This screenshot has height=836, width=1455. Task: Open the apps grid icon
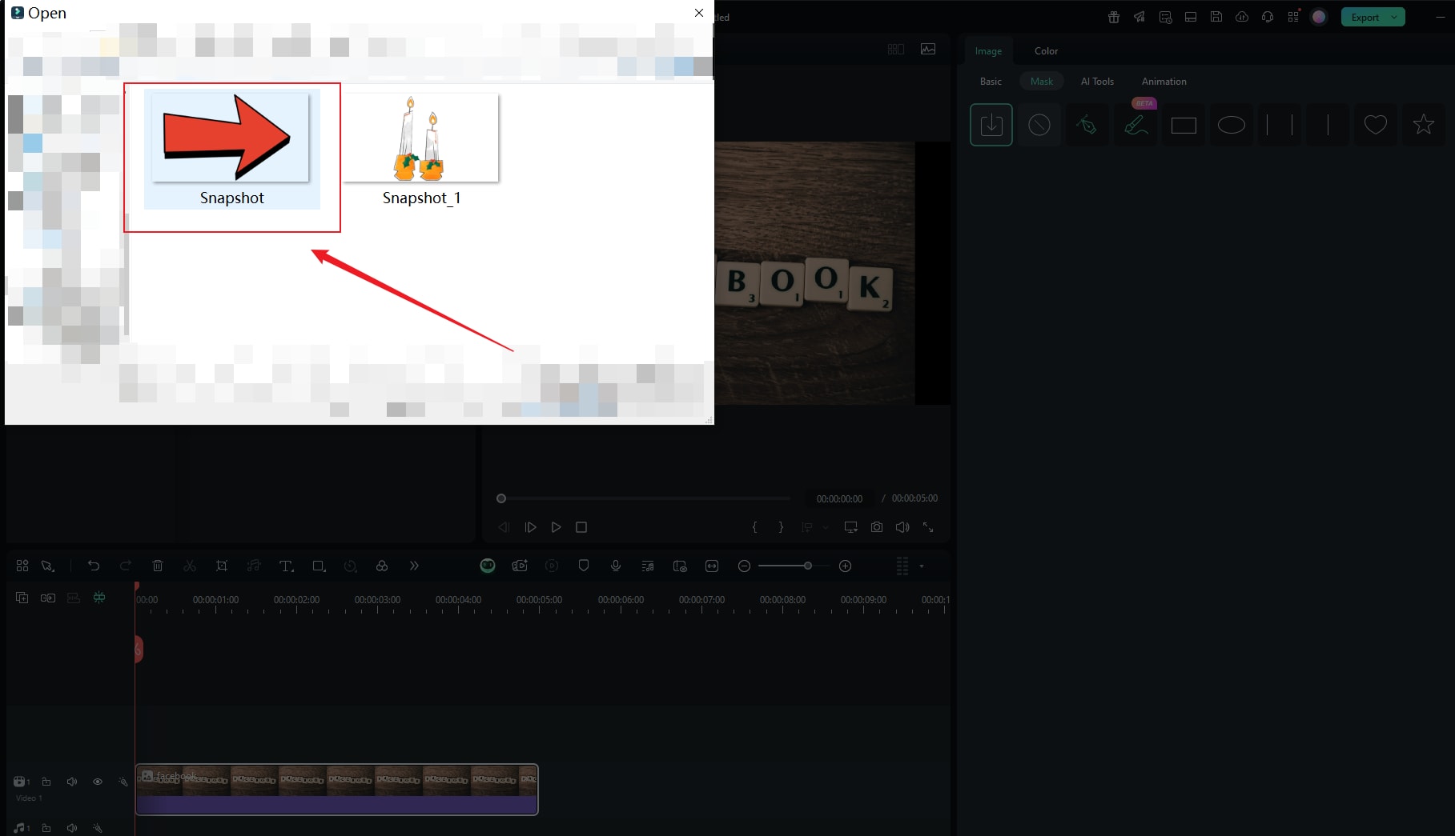[1293, 17]
